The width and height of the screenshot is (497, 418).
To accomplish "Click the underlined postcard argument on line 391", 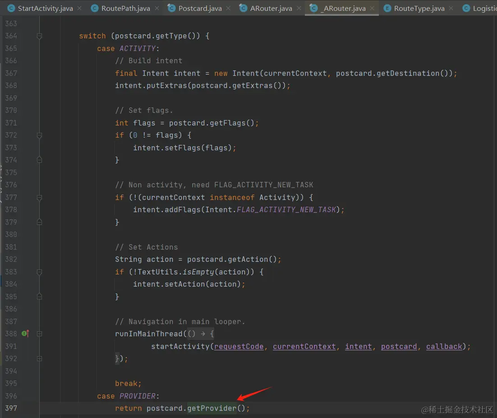I will click(x=399, y=346).
